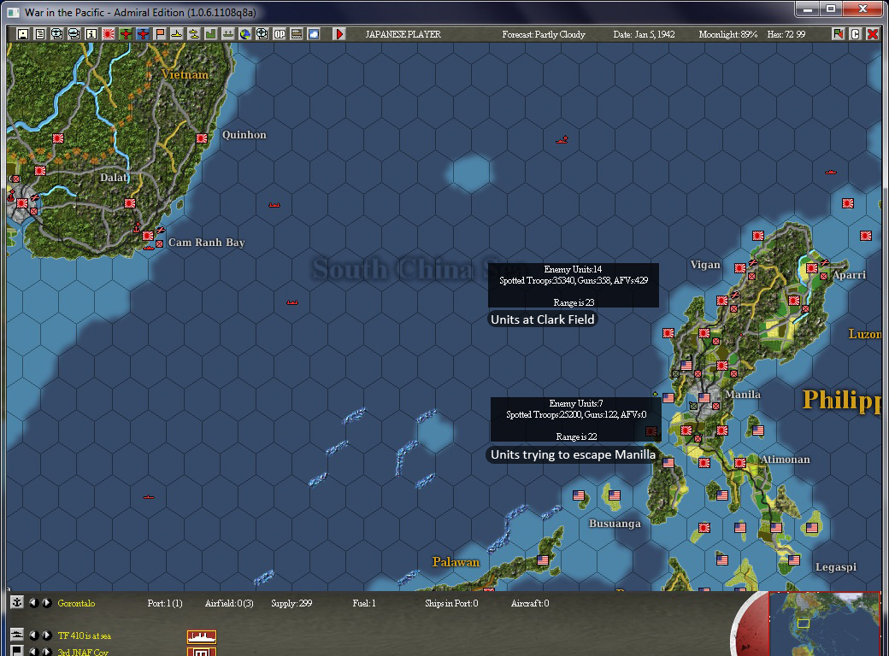Click the world minimap in bottom-right corner
The width and height of the screenshot is (889, 656).
click(x=824, y=624)
